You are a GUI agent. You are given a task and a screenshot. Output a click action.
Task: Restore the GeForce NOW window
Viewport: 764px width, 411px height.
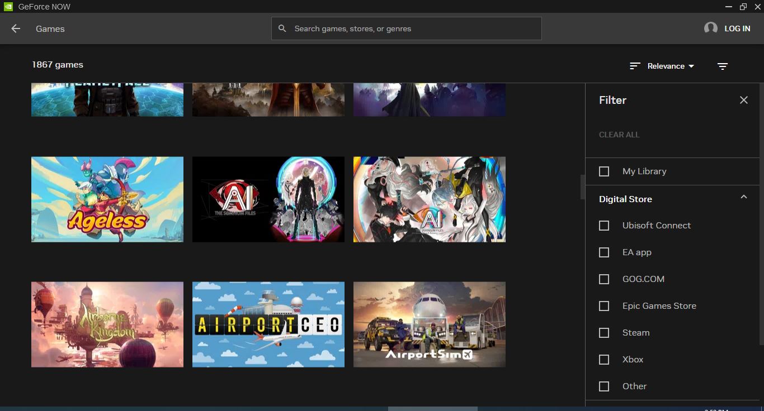pos(743,7)
